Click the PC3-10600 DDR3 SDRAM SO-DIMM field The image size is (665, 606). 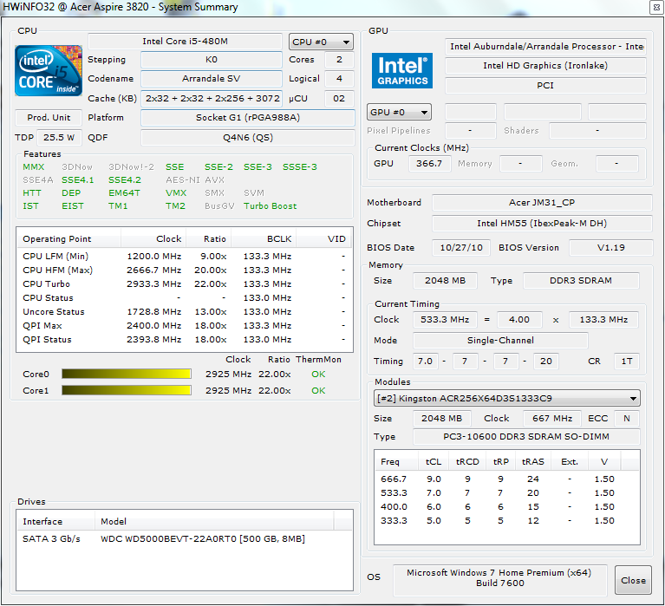tap(526, 436)
